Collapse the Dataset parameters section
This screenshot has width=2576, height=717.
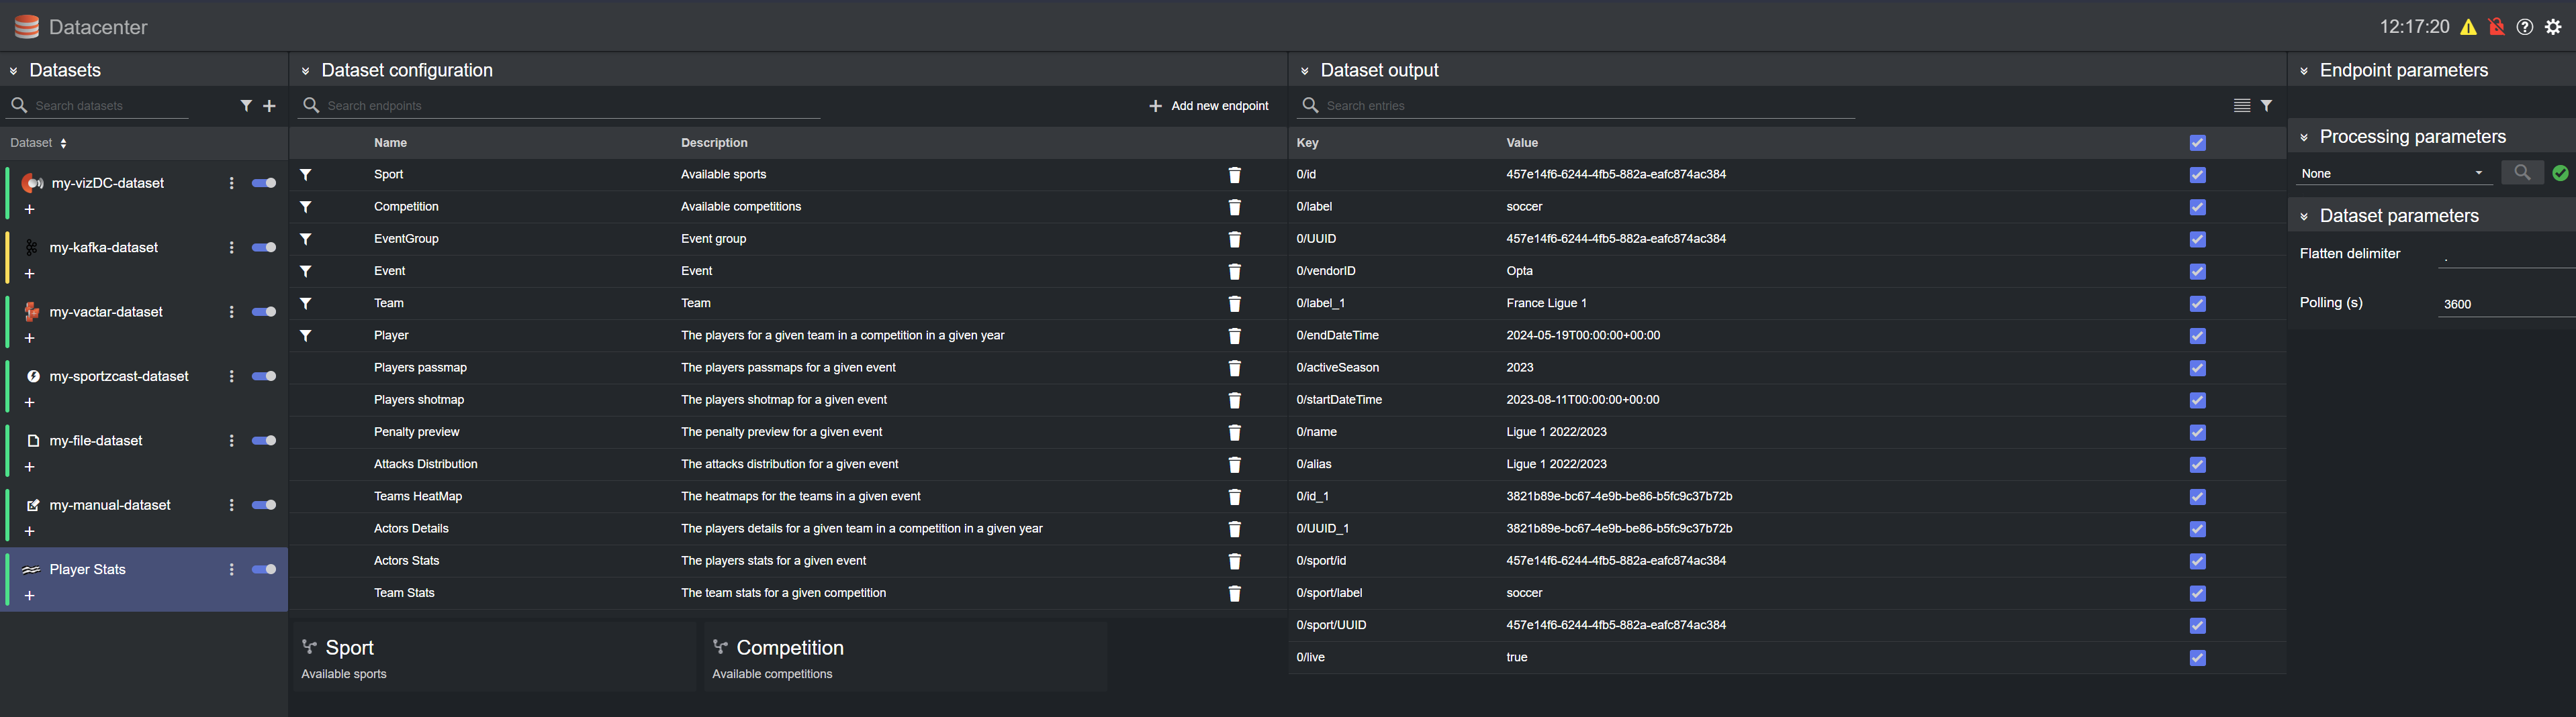click(2304, 217)
